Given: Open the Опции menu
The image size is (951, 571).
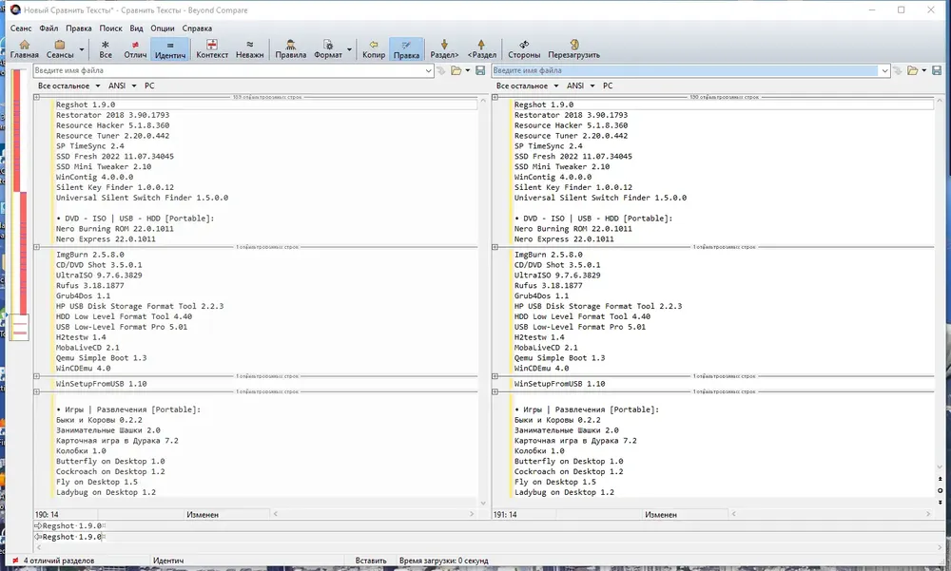Looking at the screenshot, I should 163,29.
